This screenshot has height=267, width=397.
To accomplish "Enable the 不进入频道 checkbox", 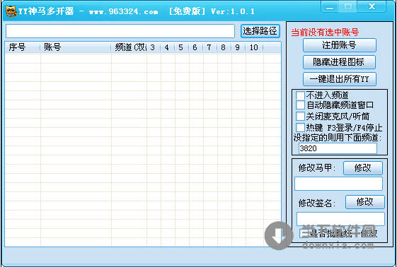I will (x=300, y=95).
